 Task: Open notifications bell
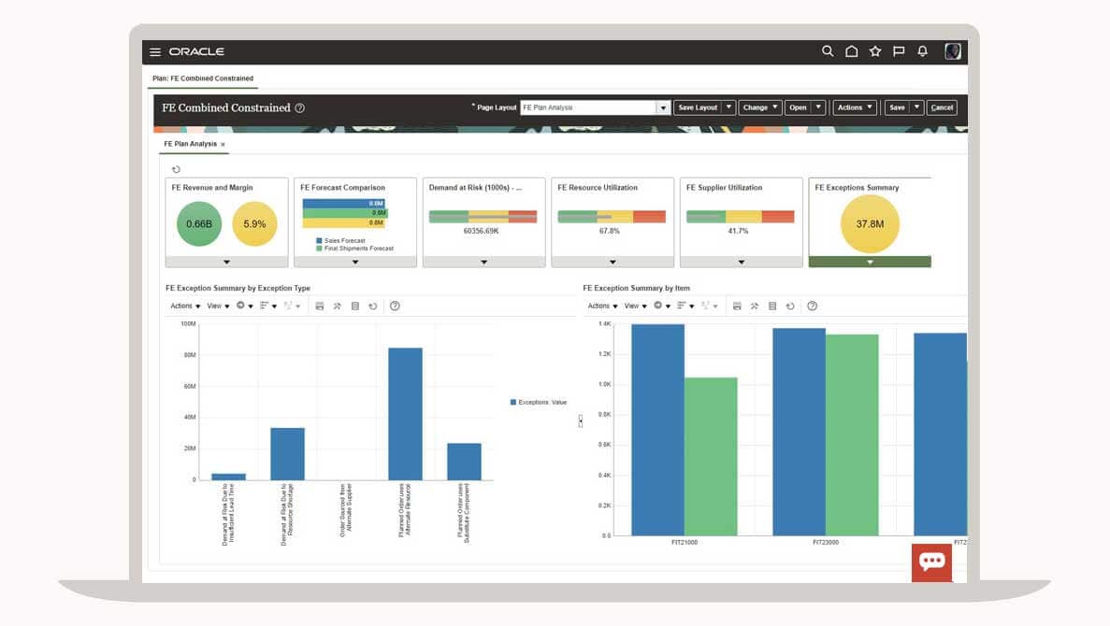(x=923, y=52)
